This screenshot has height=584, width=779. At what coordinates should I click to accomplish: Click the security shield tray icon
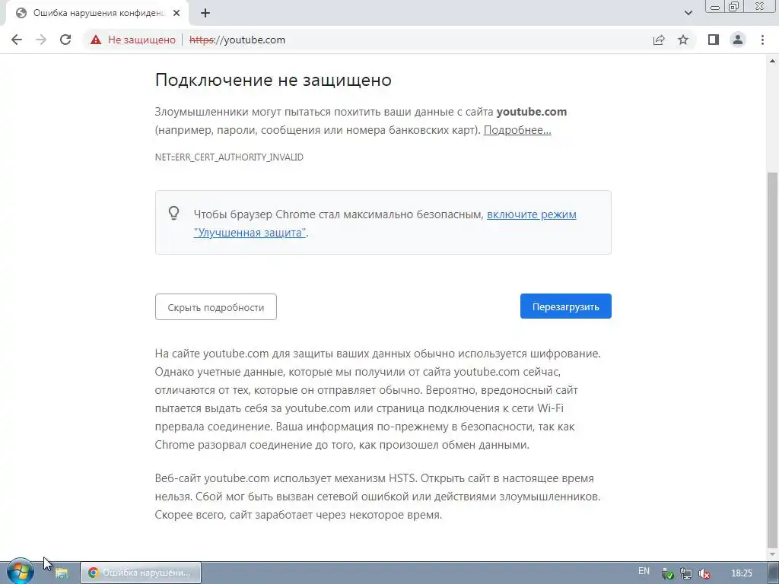(x=668, y=573)
